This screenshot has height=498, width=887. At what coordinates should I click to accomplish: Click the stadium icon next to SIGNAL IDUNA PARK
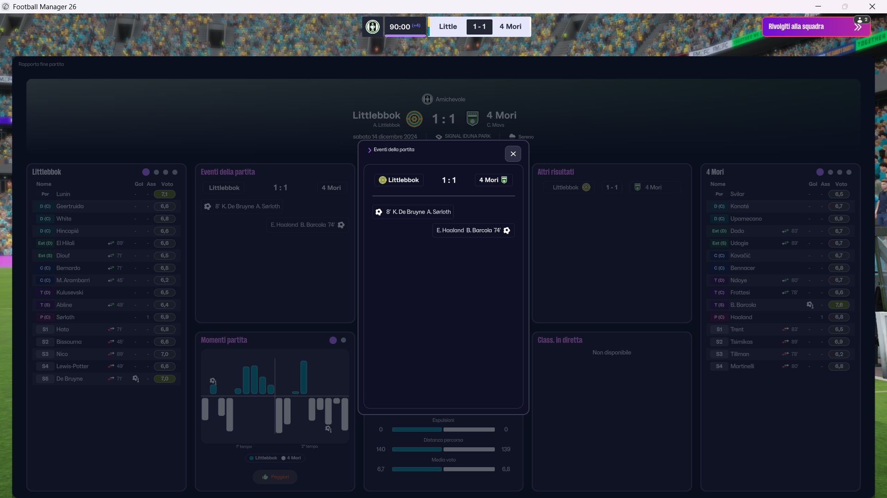tap(439, 136)
